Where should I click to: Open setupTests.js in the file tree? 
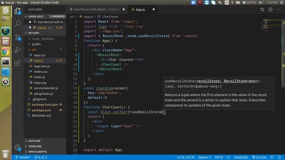point(44,94)
